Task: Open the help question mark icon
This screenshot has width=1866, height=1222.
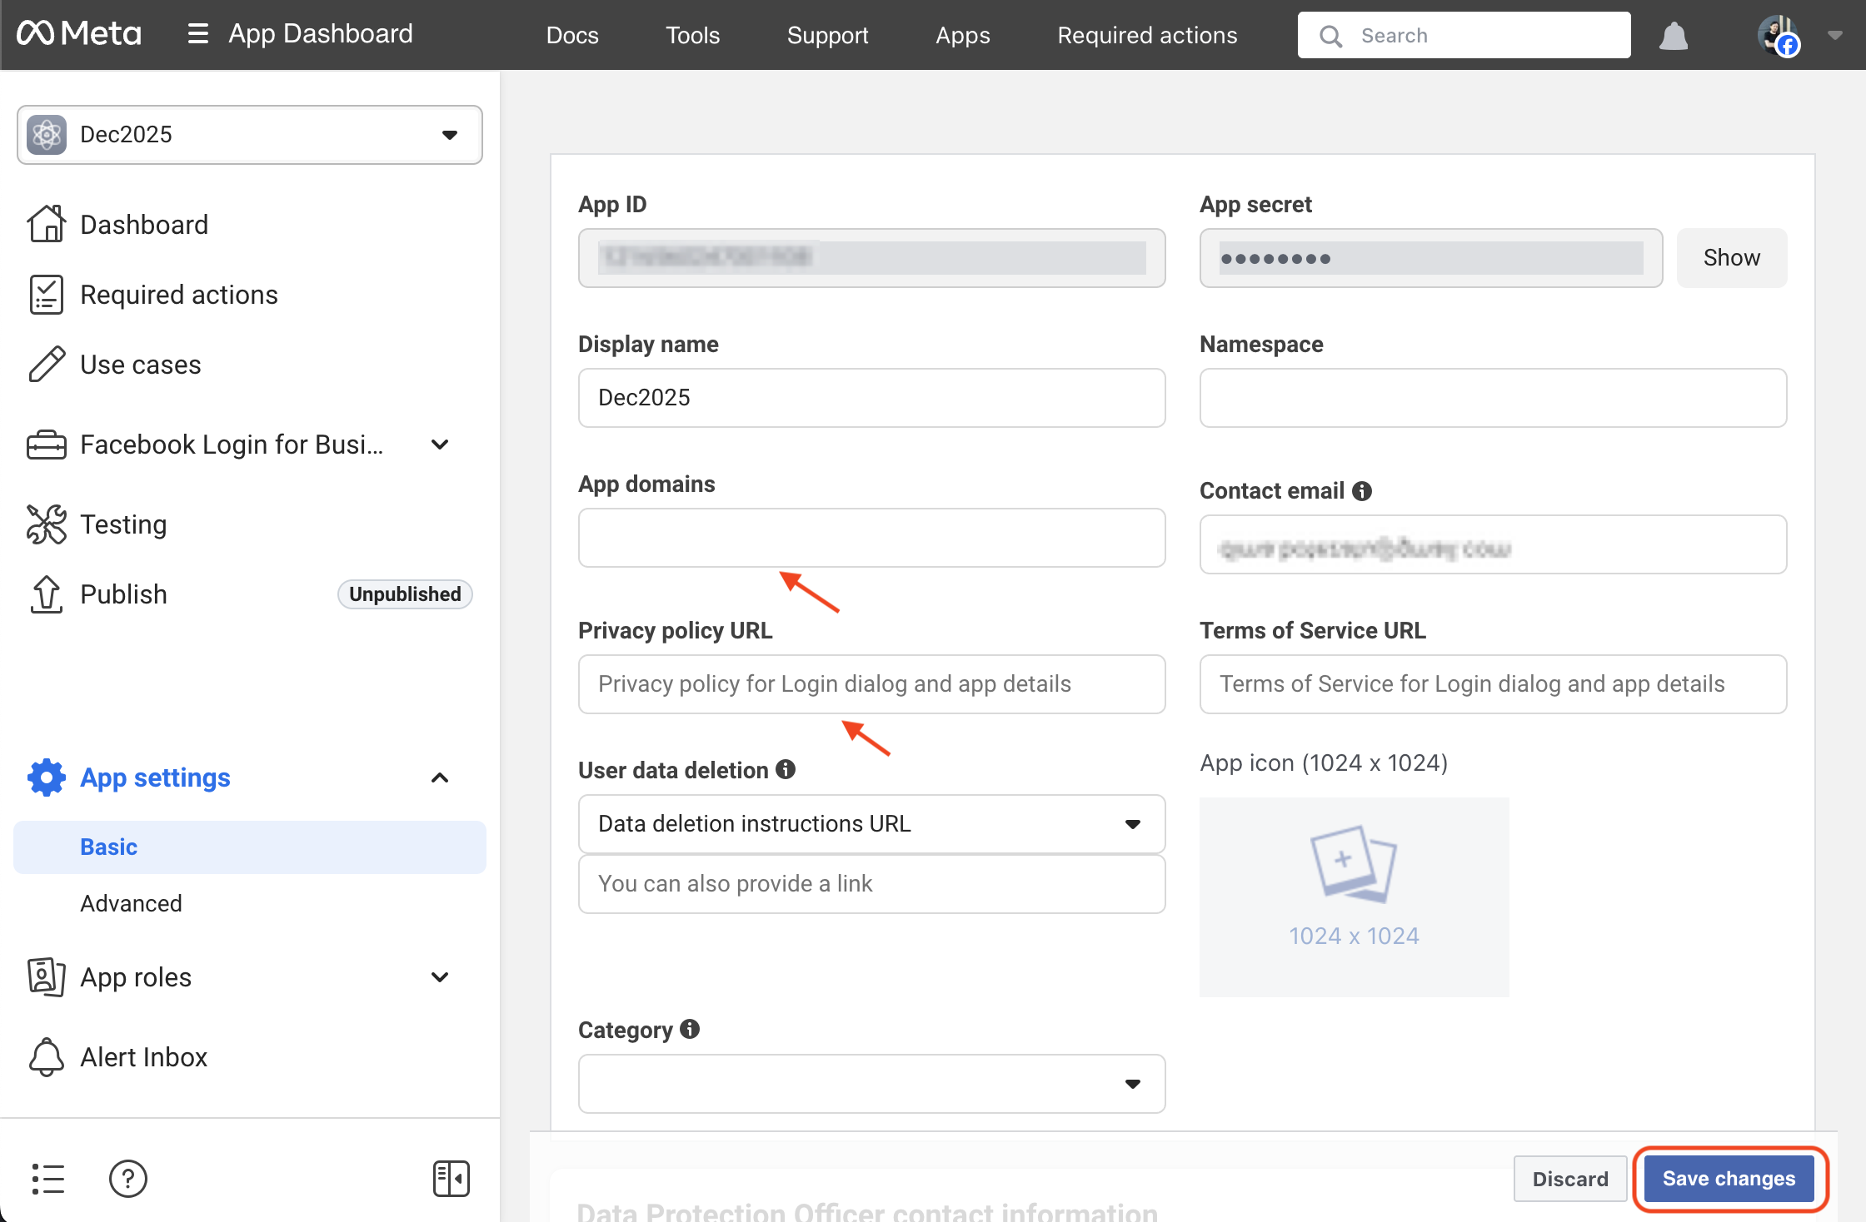Action: (x=127, y=1179)
